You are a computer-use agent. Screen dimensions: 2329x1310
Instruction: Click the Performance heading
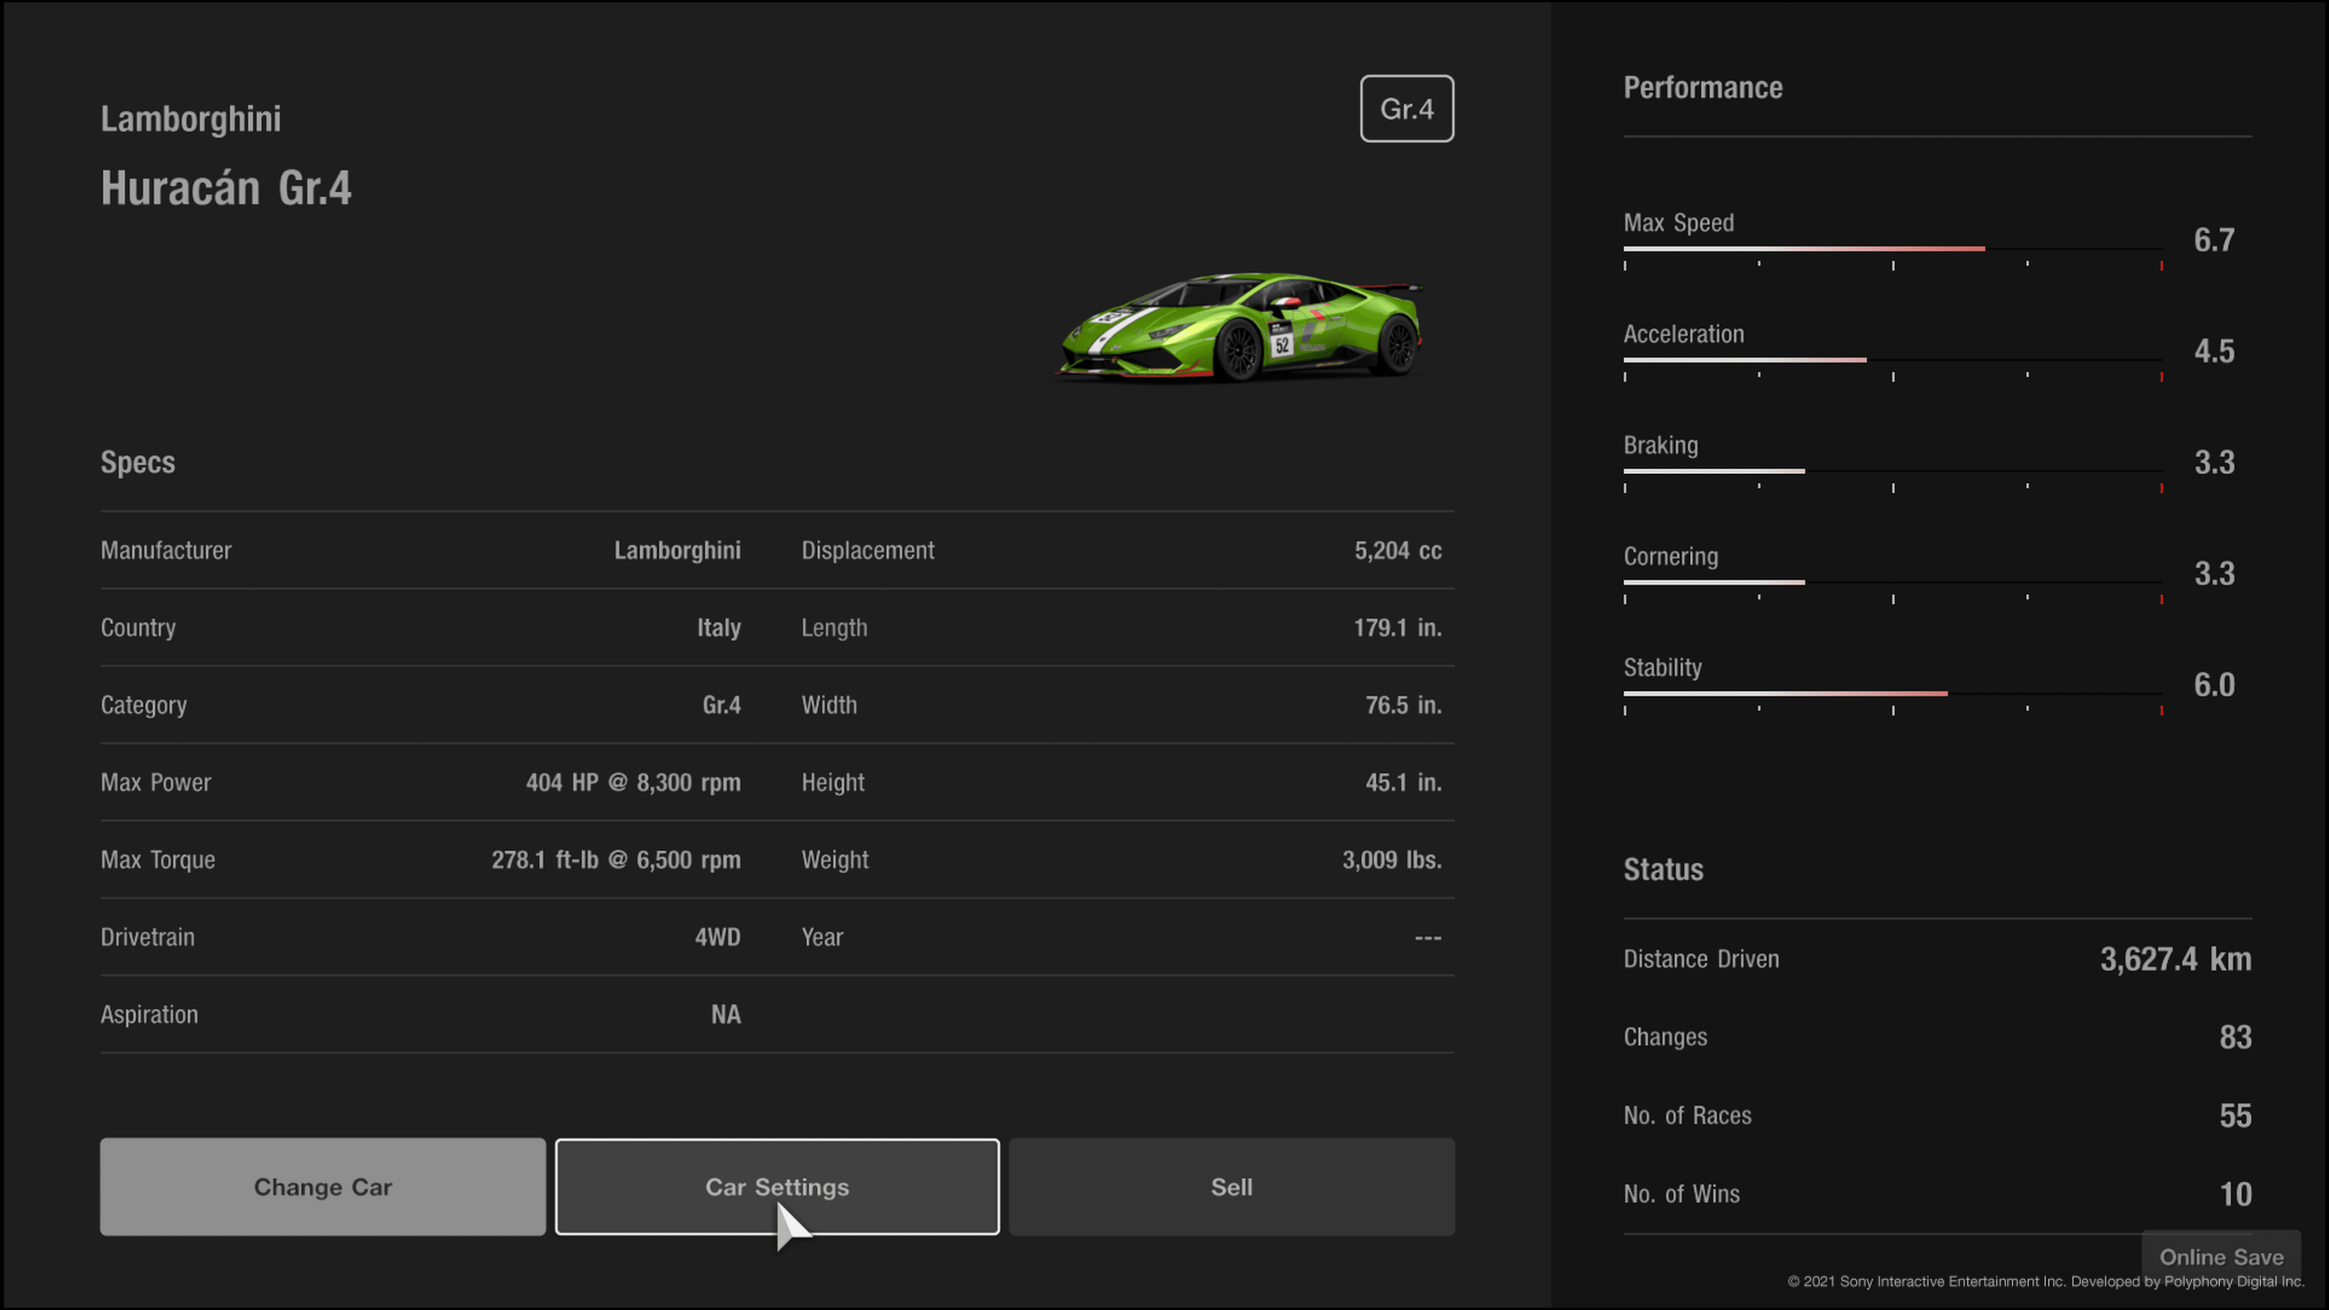[x=1702, y=88]
